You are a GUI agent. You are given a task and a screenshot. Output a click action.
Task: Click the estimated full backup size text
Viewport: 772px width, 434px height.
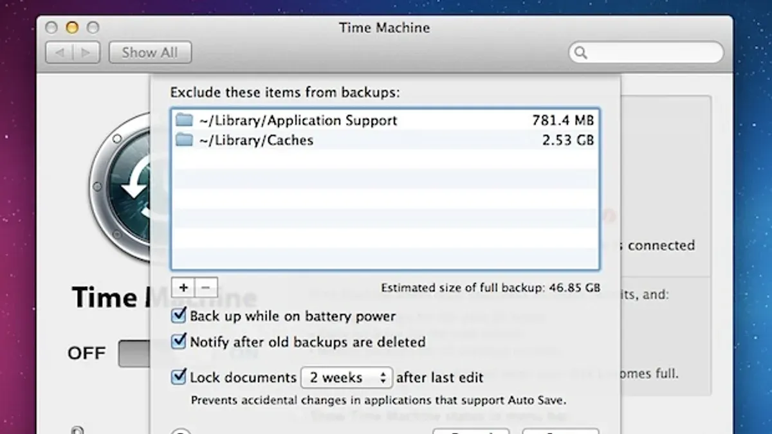coord(490,287)
